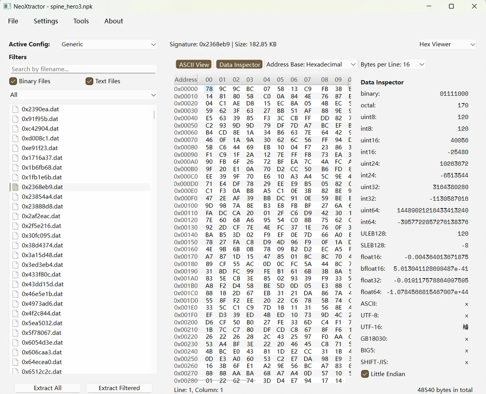This screenshot has width=486, height=394.
Task: Click the file list scrollbar thumb
Action: click(x=154, y=115)
